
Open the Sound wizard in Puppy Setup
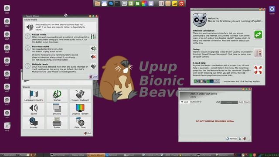[x=34, y=109]
